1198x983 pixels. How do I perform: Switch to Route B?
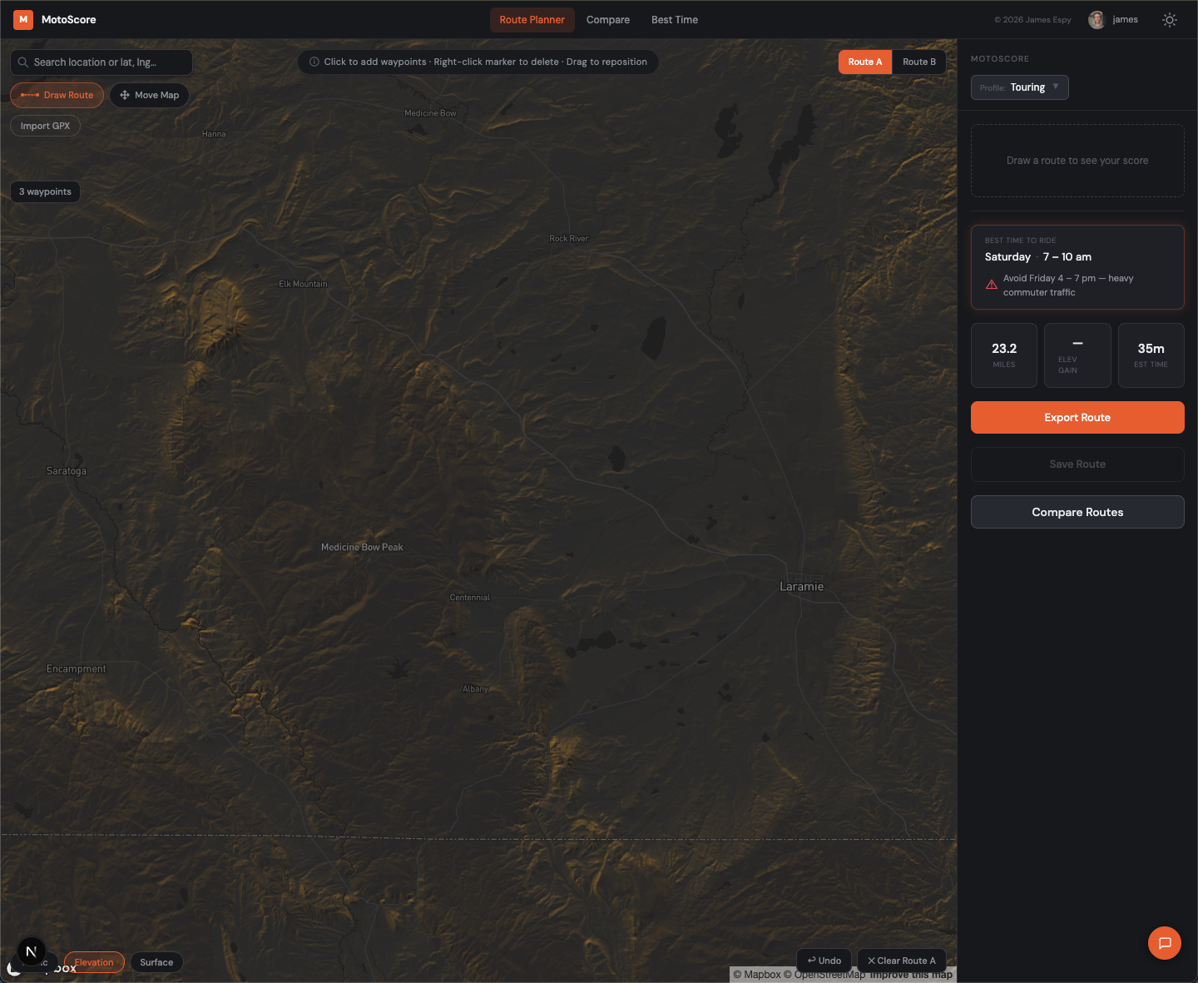pyautogui.click(x=918, y=62)
